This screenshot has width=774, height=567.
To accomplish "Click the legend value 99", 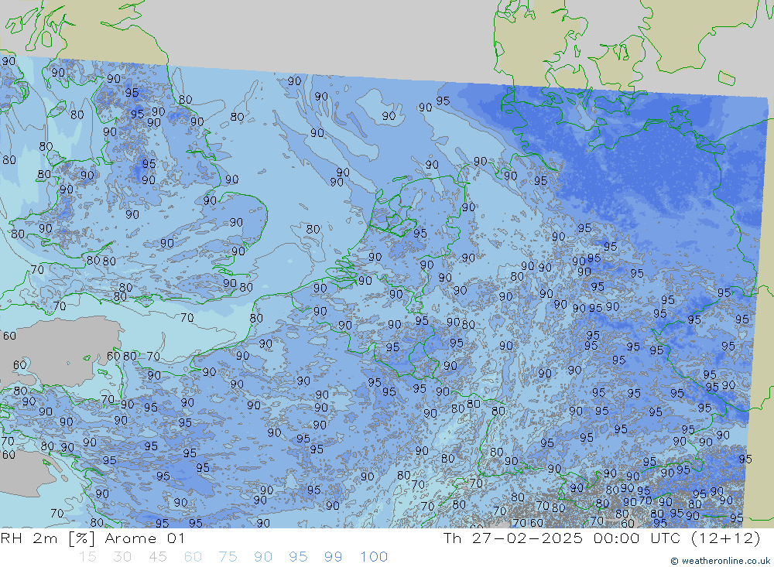I will (x=333, y=557).
